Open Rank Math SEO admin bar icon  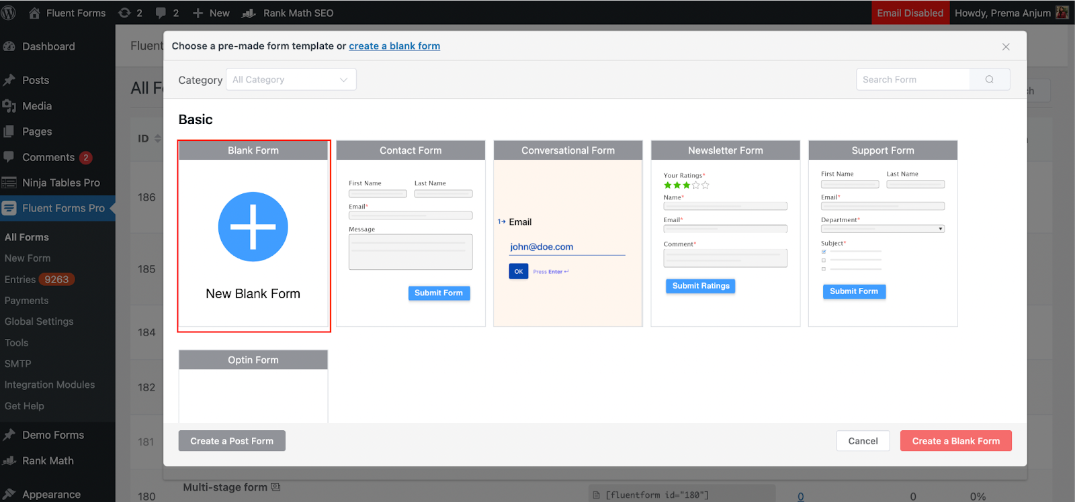pos(249,13)
